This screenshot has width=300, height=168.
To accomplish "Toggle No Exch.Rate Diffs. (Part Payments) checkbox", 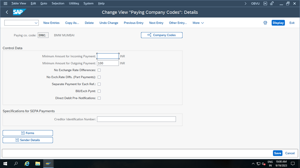I will pyautogui.click(x=99, y=77).
